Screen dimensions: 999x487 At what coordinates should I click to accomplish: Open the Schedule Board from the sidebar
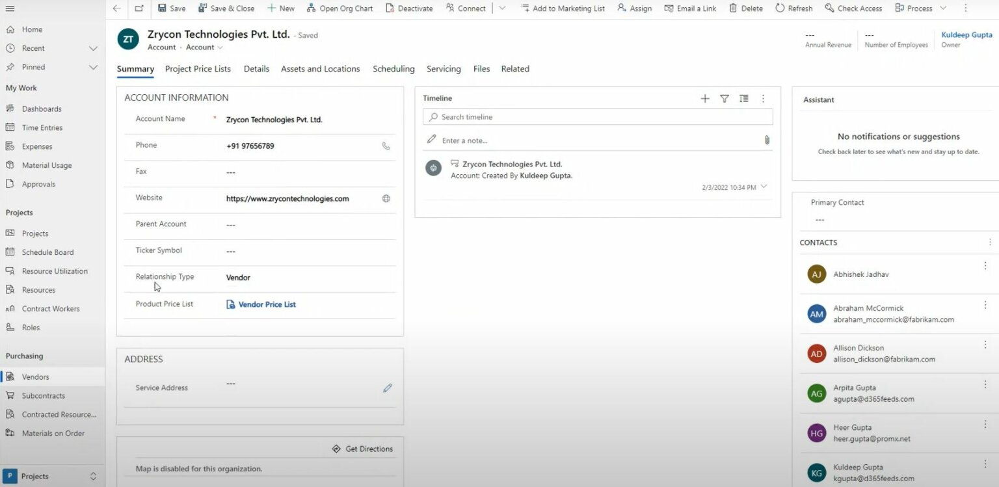click(x=47, y=252)
